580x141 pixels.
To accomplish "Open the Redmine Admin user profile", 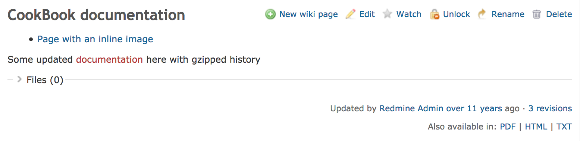I will (411, 109).
